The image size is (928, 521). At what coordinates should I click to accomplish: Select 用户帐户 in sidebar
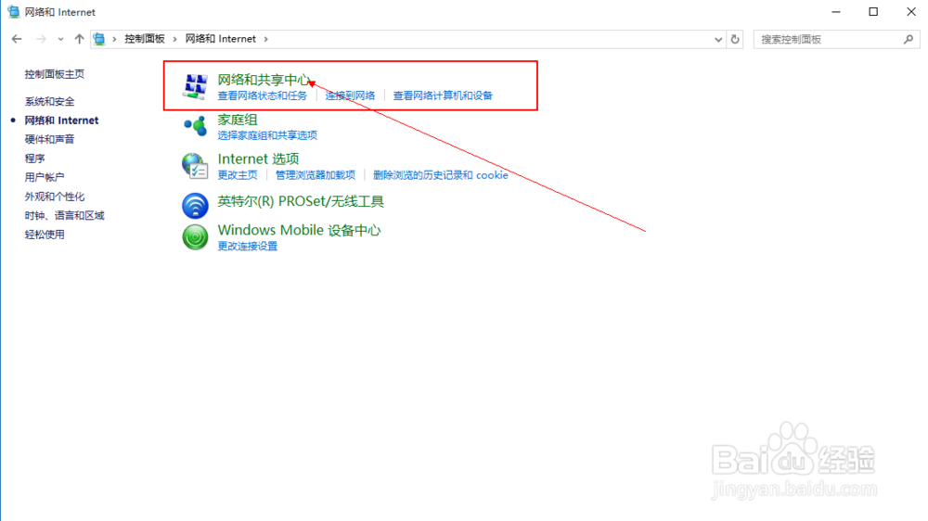click(x=45, y=177)
